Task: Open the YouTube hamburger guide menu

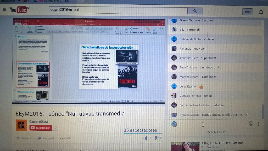Action: click(4, 10)
